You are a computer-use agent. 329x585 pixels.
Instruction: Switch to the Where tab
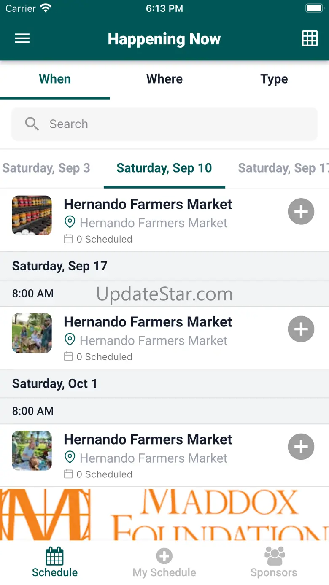point(164,79)
